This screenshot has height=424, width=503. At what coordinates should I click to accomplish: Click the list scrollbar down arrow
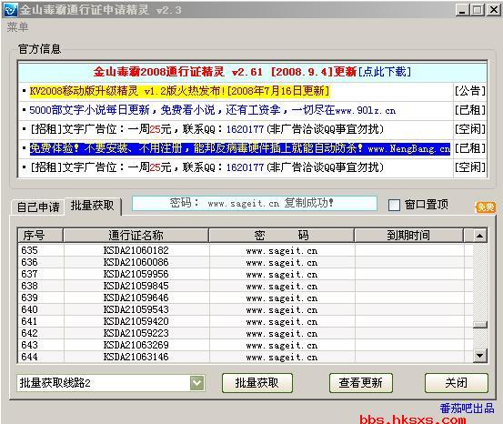pos(480,356)
